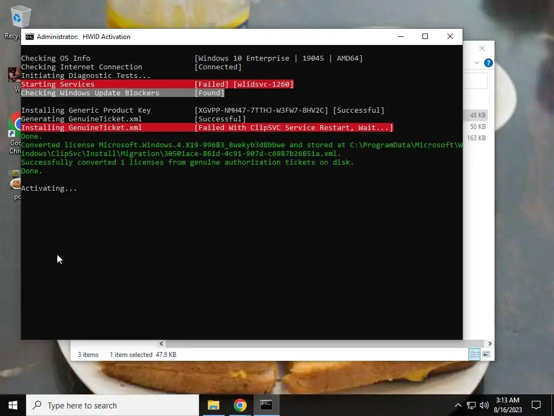Click the 'Installing Generic Product Key' line

tap(202, 110)
